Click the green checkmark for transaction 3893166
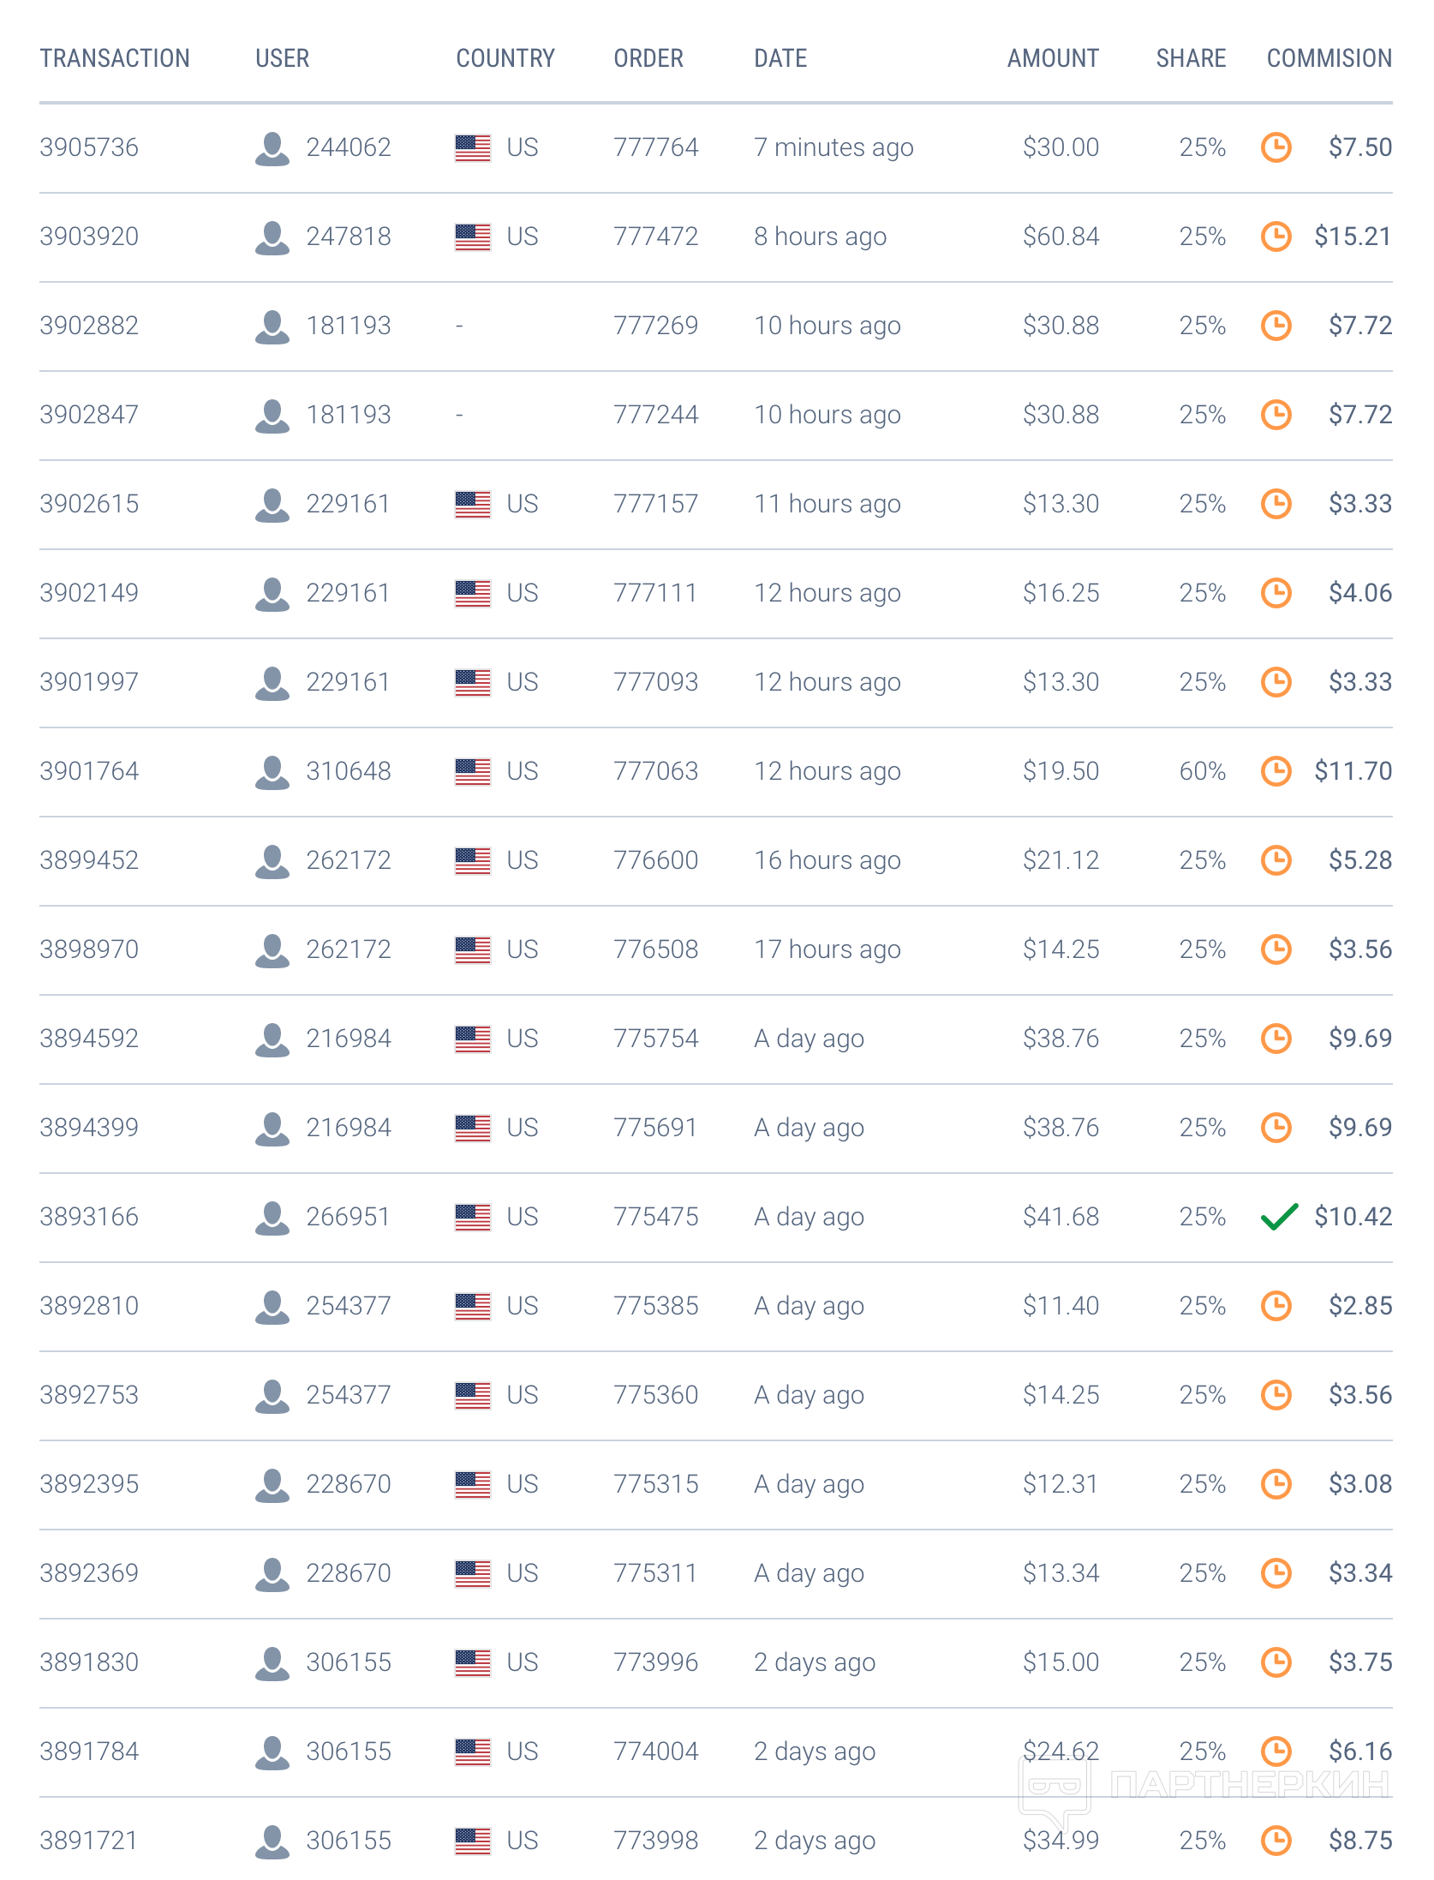 click(x=1279, y=1217)
